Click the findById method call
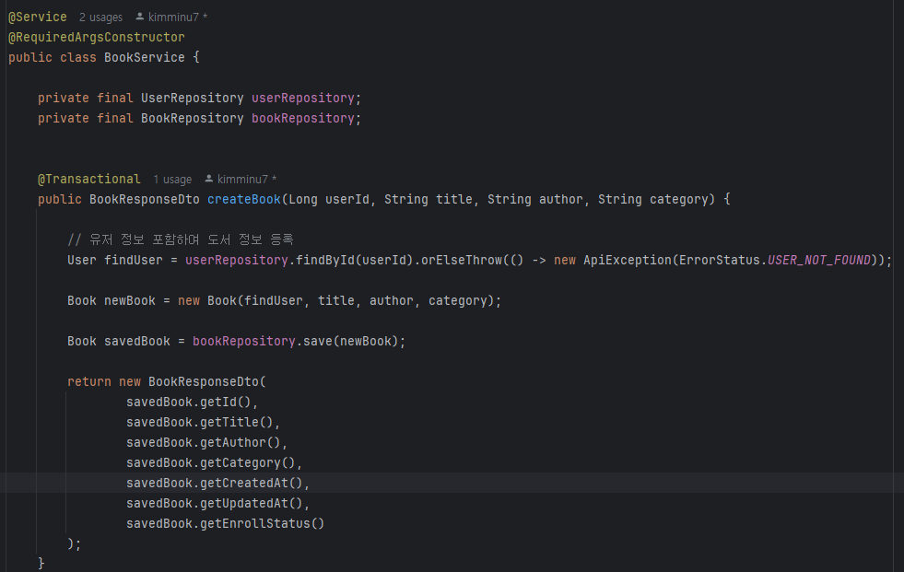The width and height of the screenshot is (904, 572). pos(325,261)
